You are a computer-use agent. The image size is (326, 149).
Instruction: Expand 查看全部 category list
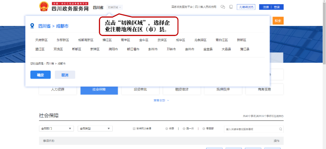[161, 100]
